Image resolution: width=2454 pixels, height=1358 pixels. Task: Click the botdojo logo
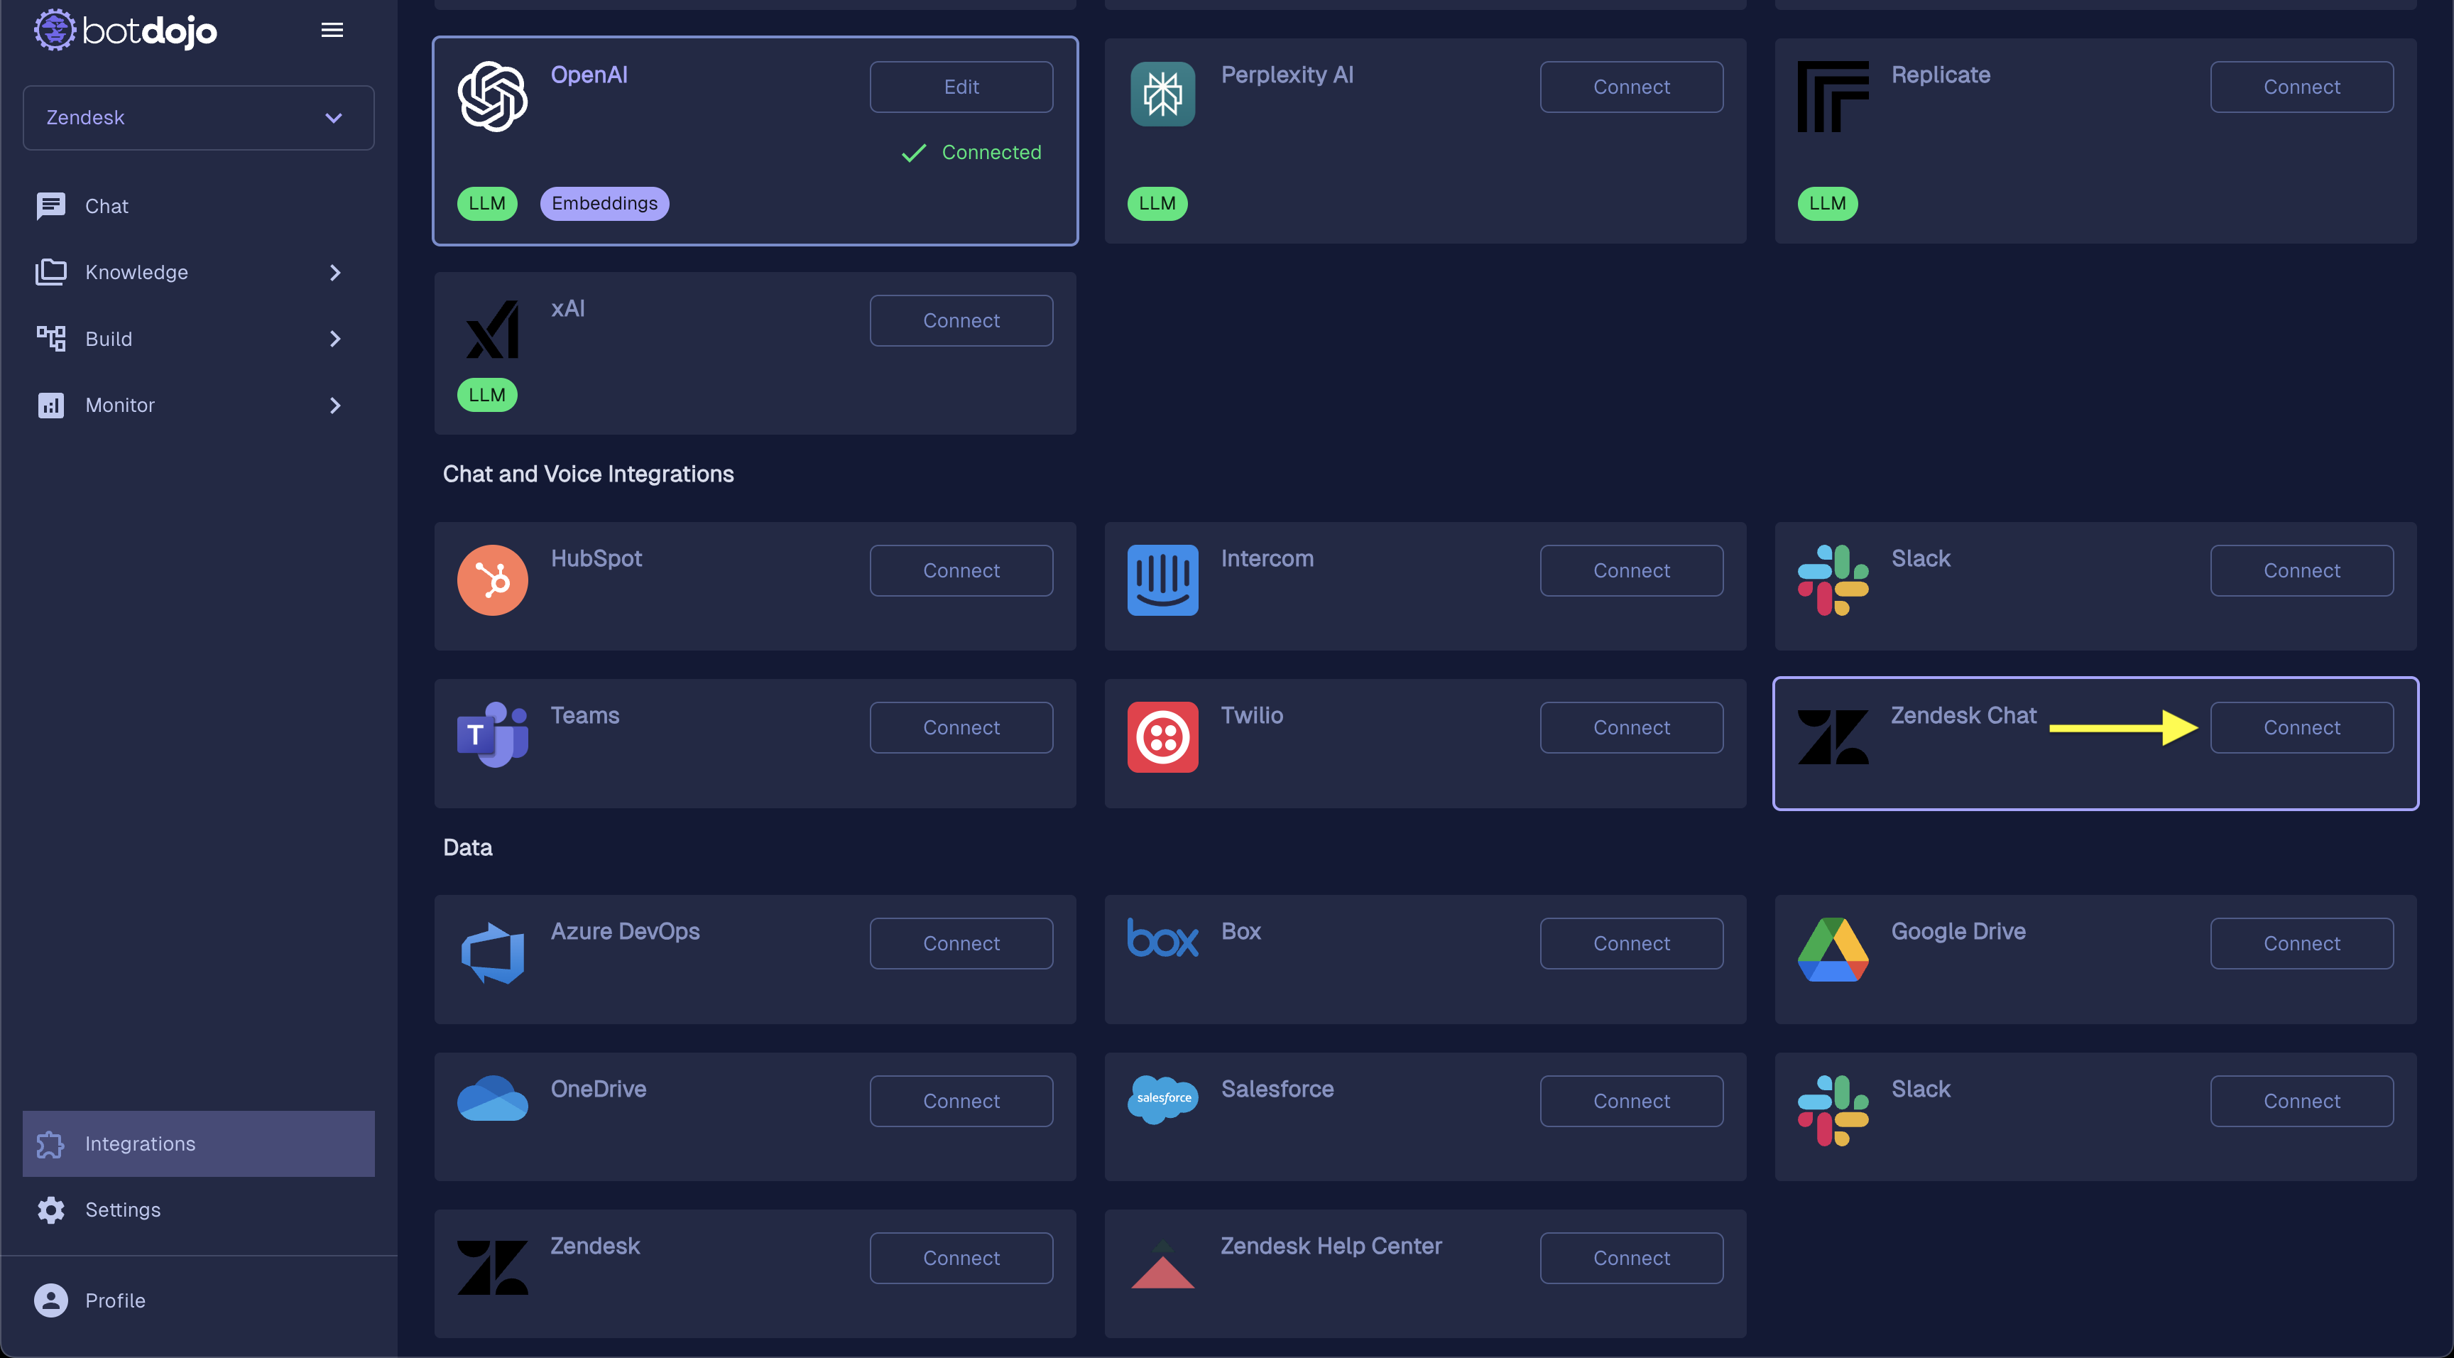pyautogui.click(x=126, y=31)
